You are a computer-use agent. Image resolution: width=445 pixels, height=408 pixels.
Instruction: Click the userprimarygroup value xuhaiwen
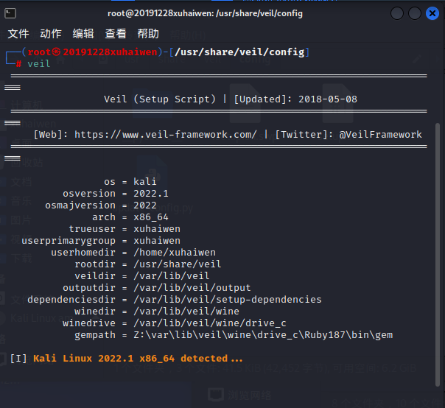click(x=157, y=241)
